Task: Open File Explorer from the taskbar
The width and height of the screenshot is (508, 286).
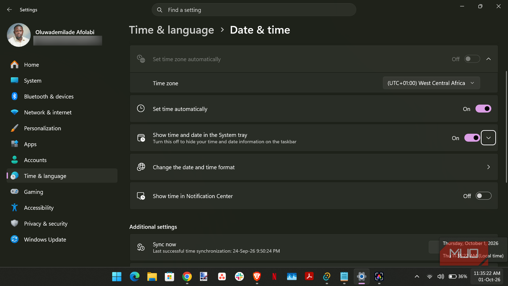Action: tap(152, 277)
